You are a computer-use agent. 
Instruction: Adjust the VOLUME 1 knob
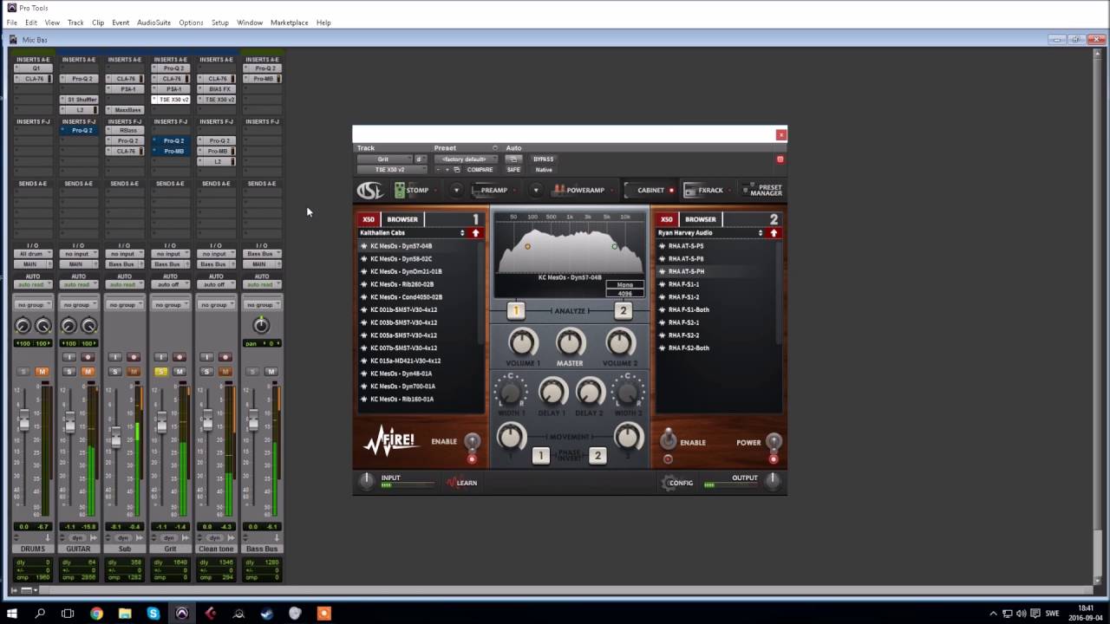pyautogui.click(x=523, y=341)
